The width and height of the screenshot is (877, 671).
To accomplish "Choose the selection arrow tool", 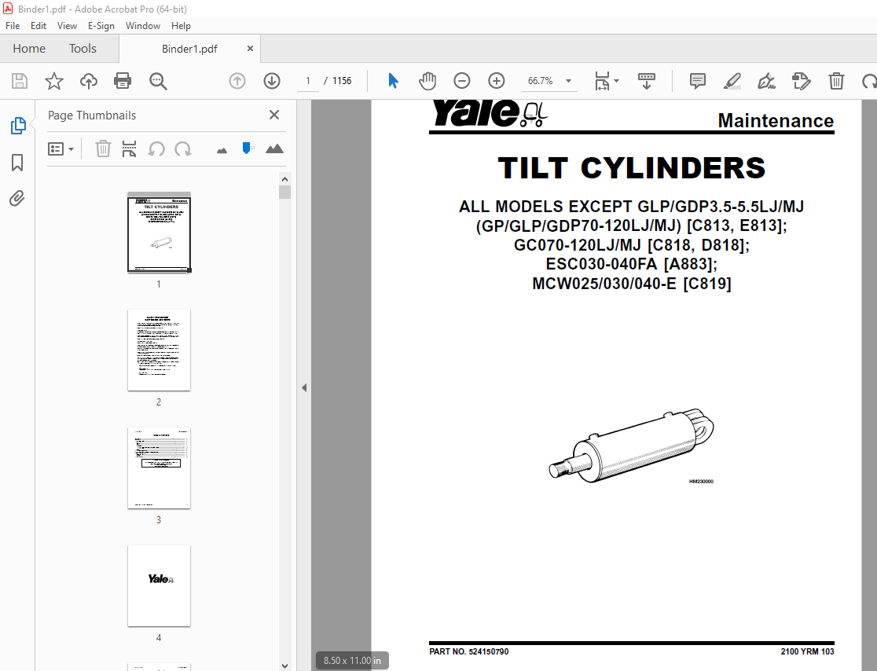I will pyautogui.click(x=393, y=81).
